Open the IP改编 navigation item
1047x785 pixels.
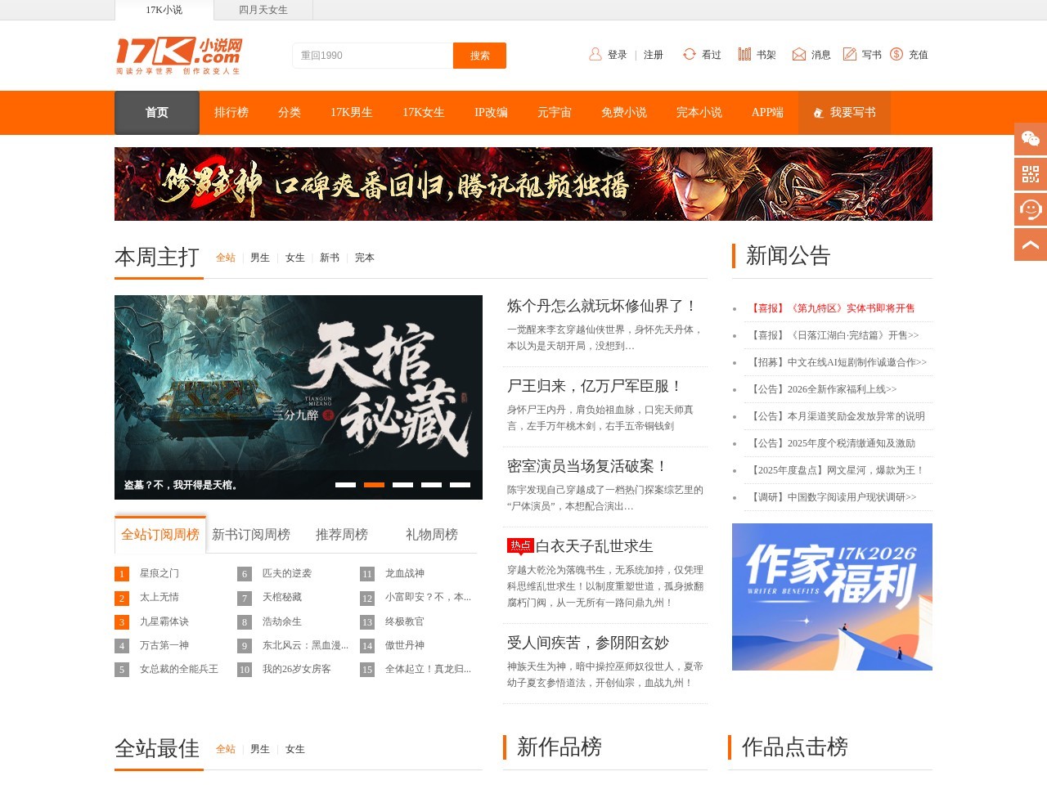[x=491, y=113]
